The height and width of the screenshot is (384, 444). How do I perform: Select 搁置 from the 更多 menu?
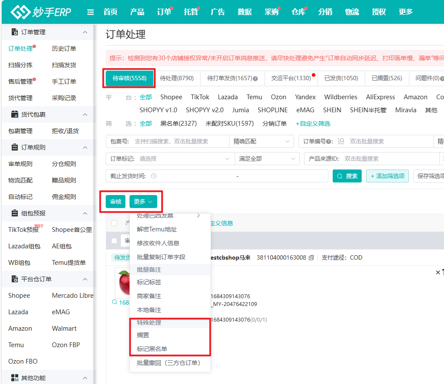(x=143, y=335)
